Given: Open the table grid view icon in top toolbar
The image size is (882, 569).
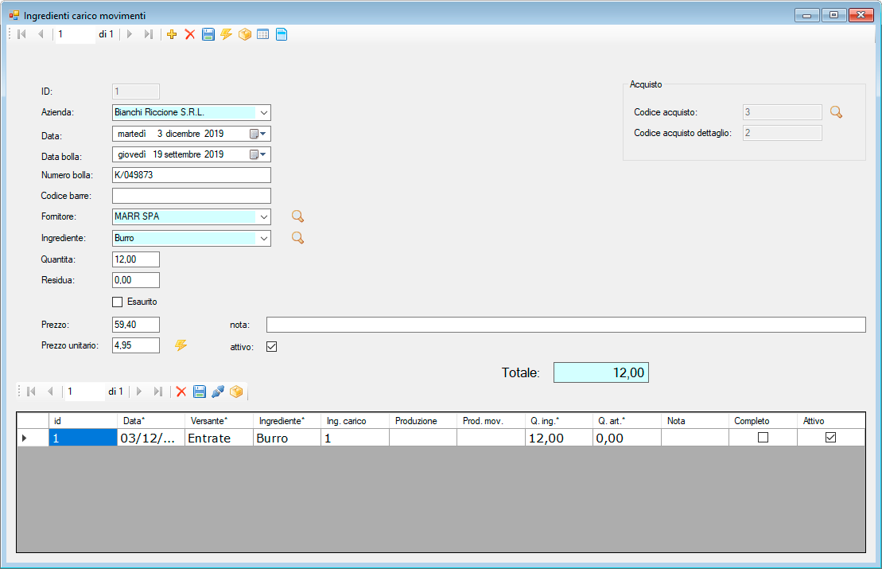Looking at the screenshot, I should tap(262, 34).
